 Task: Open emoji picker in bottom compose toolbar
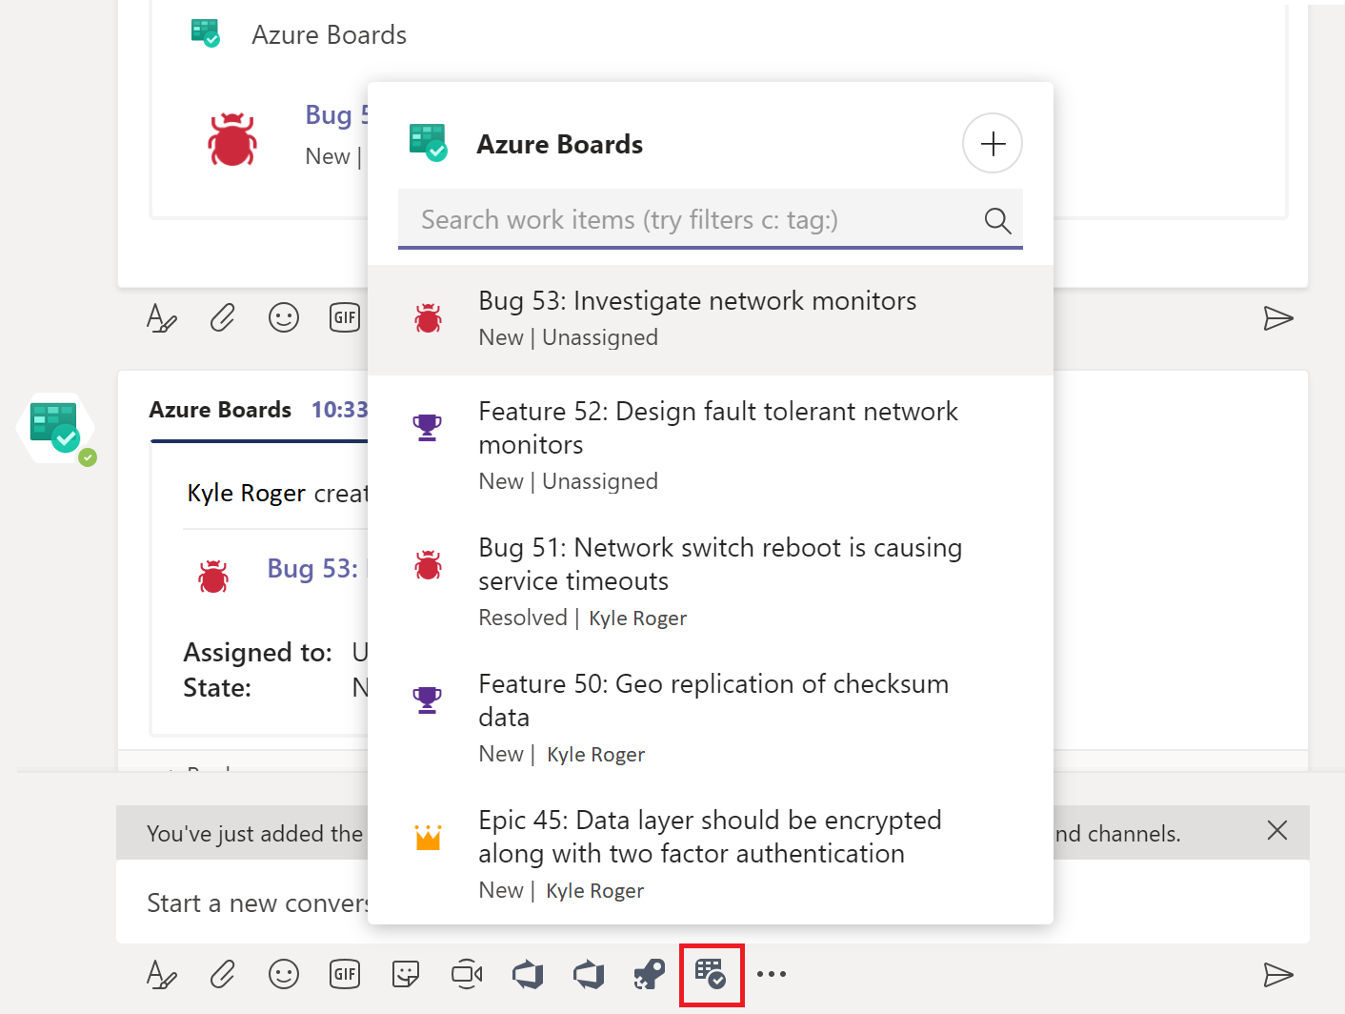284,974
